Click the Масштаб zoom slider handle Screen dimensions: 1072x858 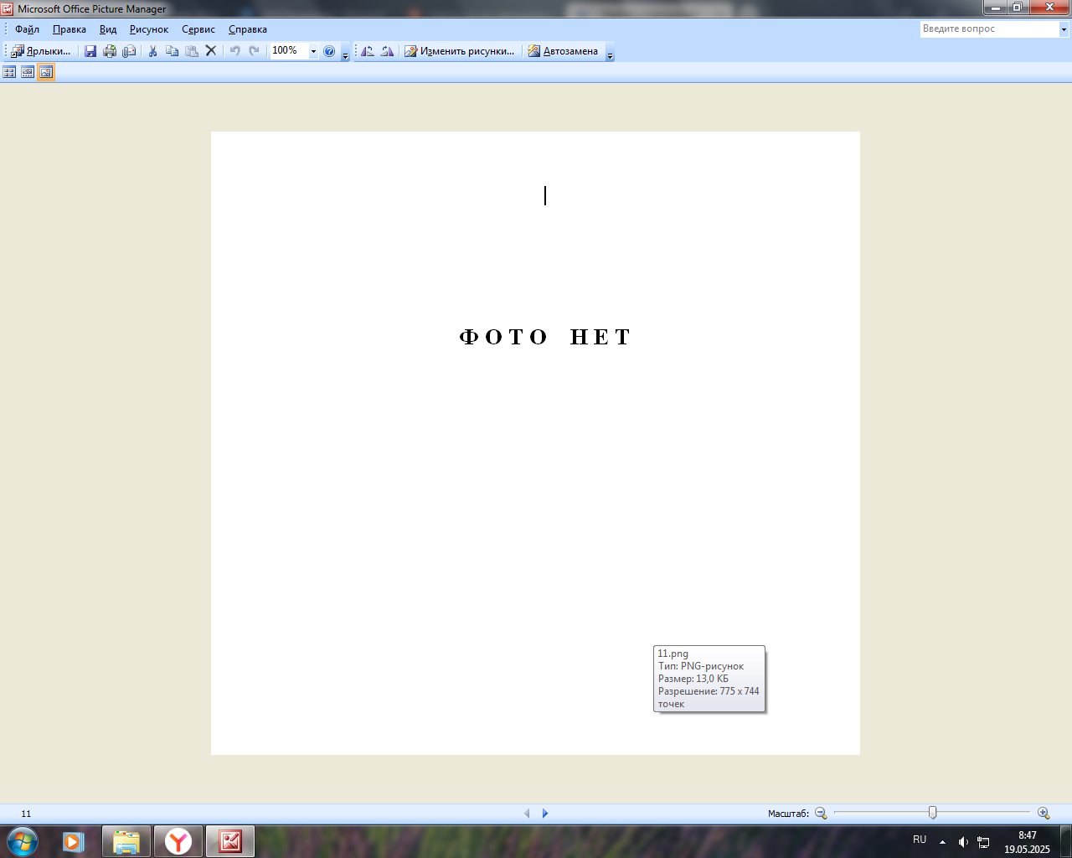[932, 813]
